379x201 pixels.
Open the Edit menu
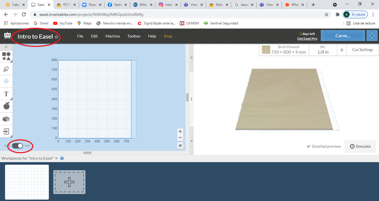pyautogui.click(x=94, y=36)
